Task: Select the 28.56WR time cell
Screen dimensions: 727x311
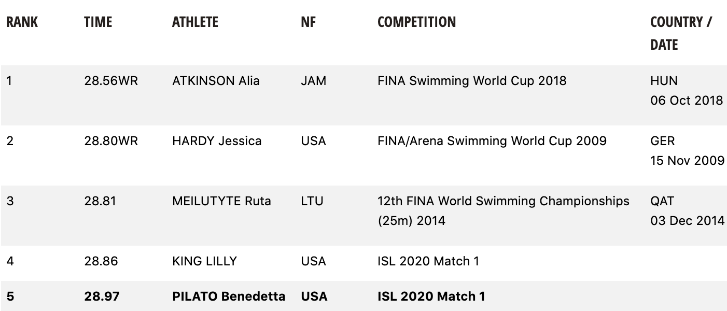Action: pyautogui.click(x=111, y=81)
